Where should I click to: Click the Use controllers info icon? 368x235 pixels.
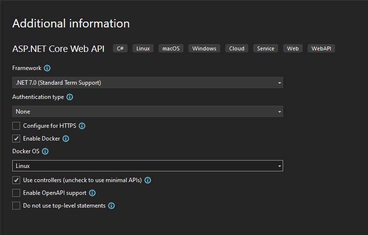tap(148, 180)
